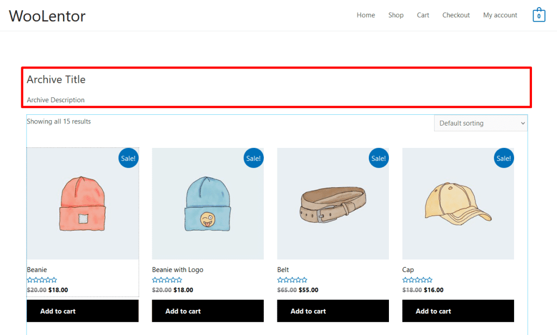Click the star rating under Belt
557x335 pixels.
point(292,280)
